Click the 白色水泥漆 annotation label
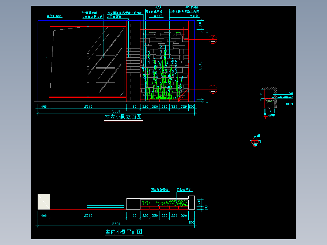The image size is (327, 245). pos(191,7)
